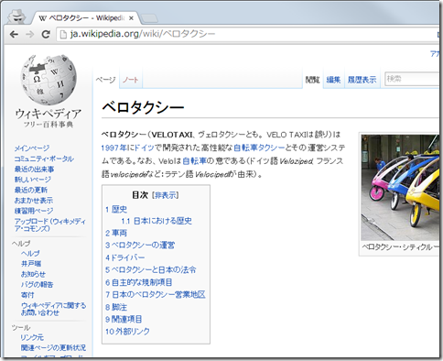Click the Wikipedia globe logo
The width and height of the screenshot is (443, 361).
pyautogui.click(x=49, y=80)
